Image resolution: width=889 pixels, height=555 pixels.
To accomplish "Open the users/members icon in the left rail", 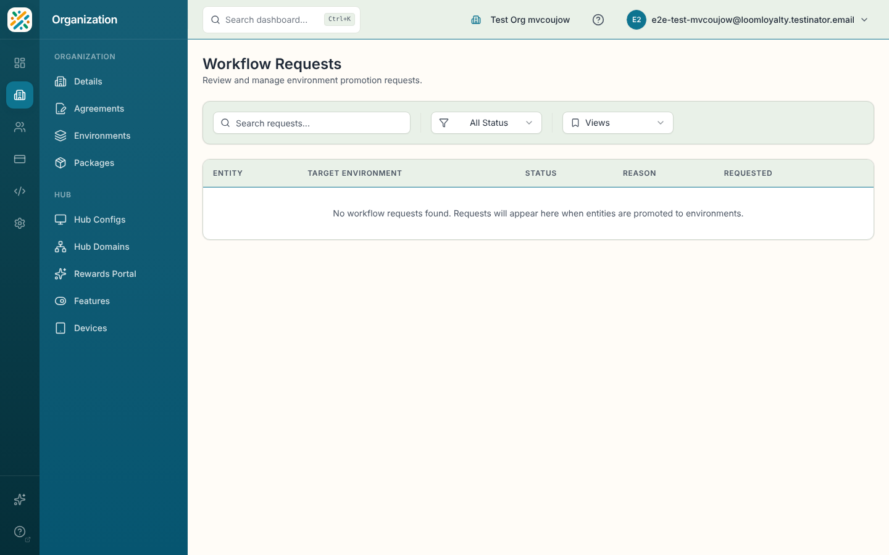I will coord(20,127).
